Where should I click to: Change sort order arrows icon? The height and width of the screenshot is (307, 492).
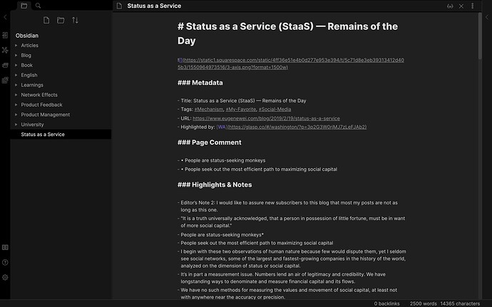(x=75, y=21)
